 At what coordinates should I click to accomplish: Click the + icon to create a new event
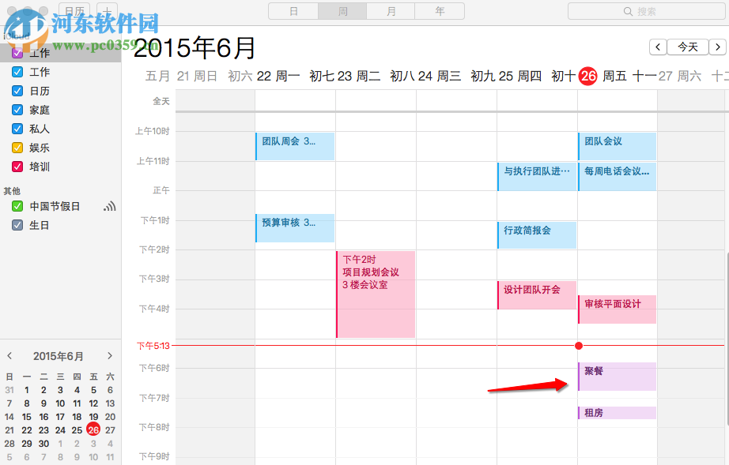[105, 10]
